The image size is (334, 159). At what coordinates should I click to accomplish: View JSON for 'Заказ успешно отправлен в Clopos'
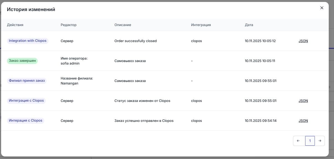click(x=303, y=121)
